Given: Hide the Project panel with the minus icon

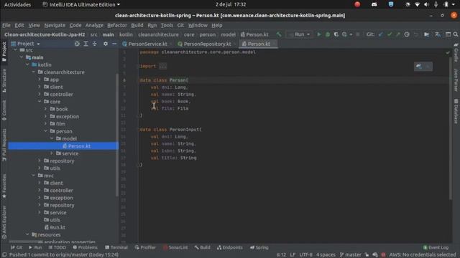Looking at the screenshot, I should click(114, 44).
